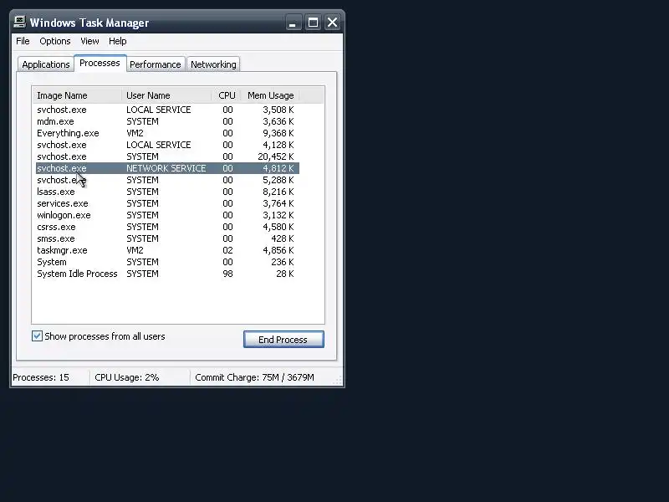669x502 pixels.
Task: Switch to the Performance tab
Action: tap(156, 64)
